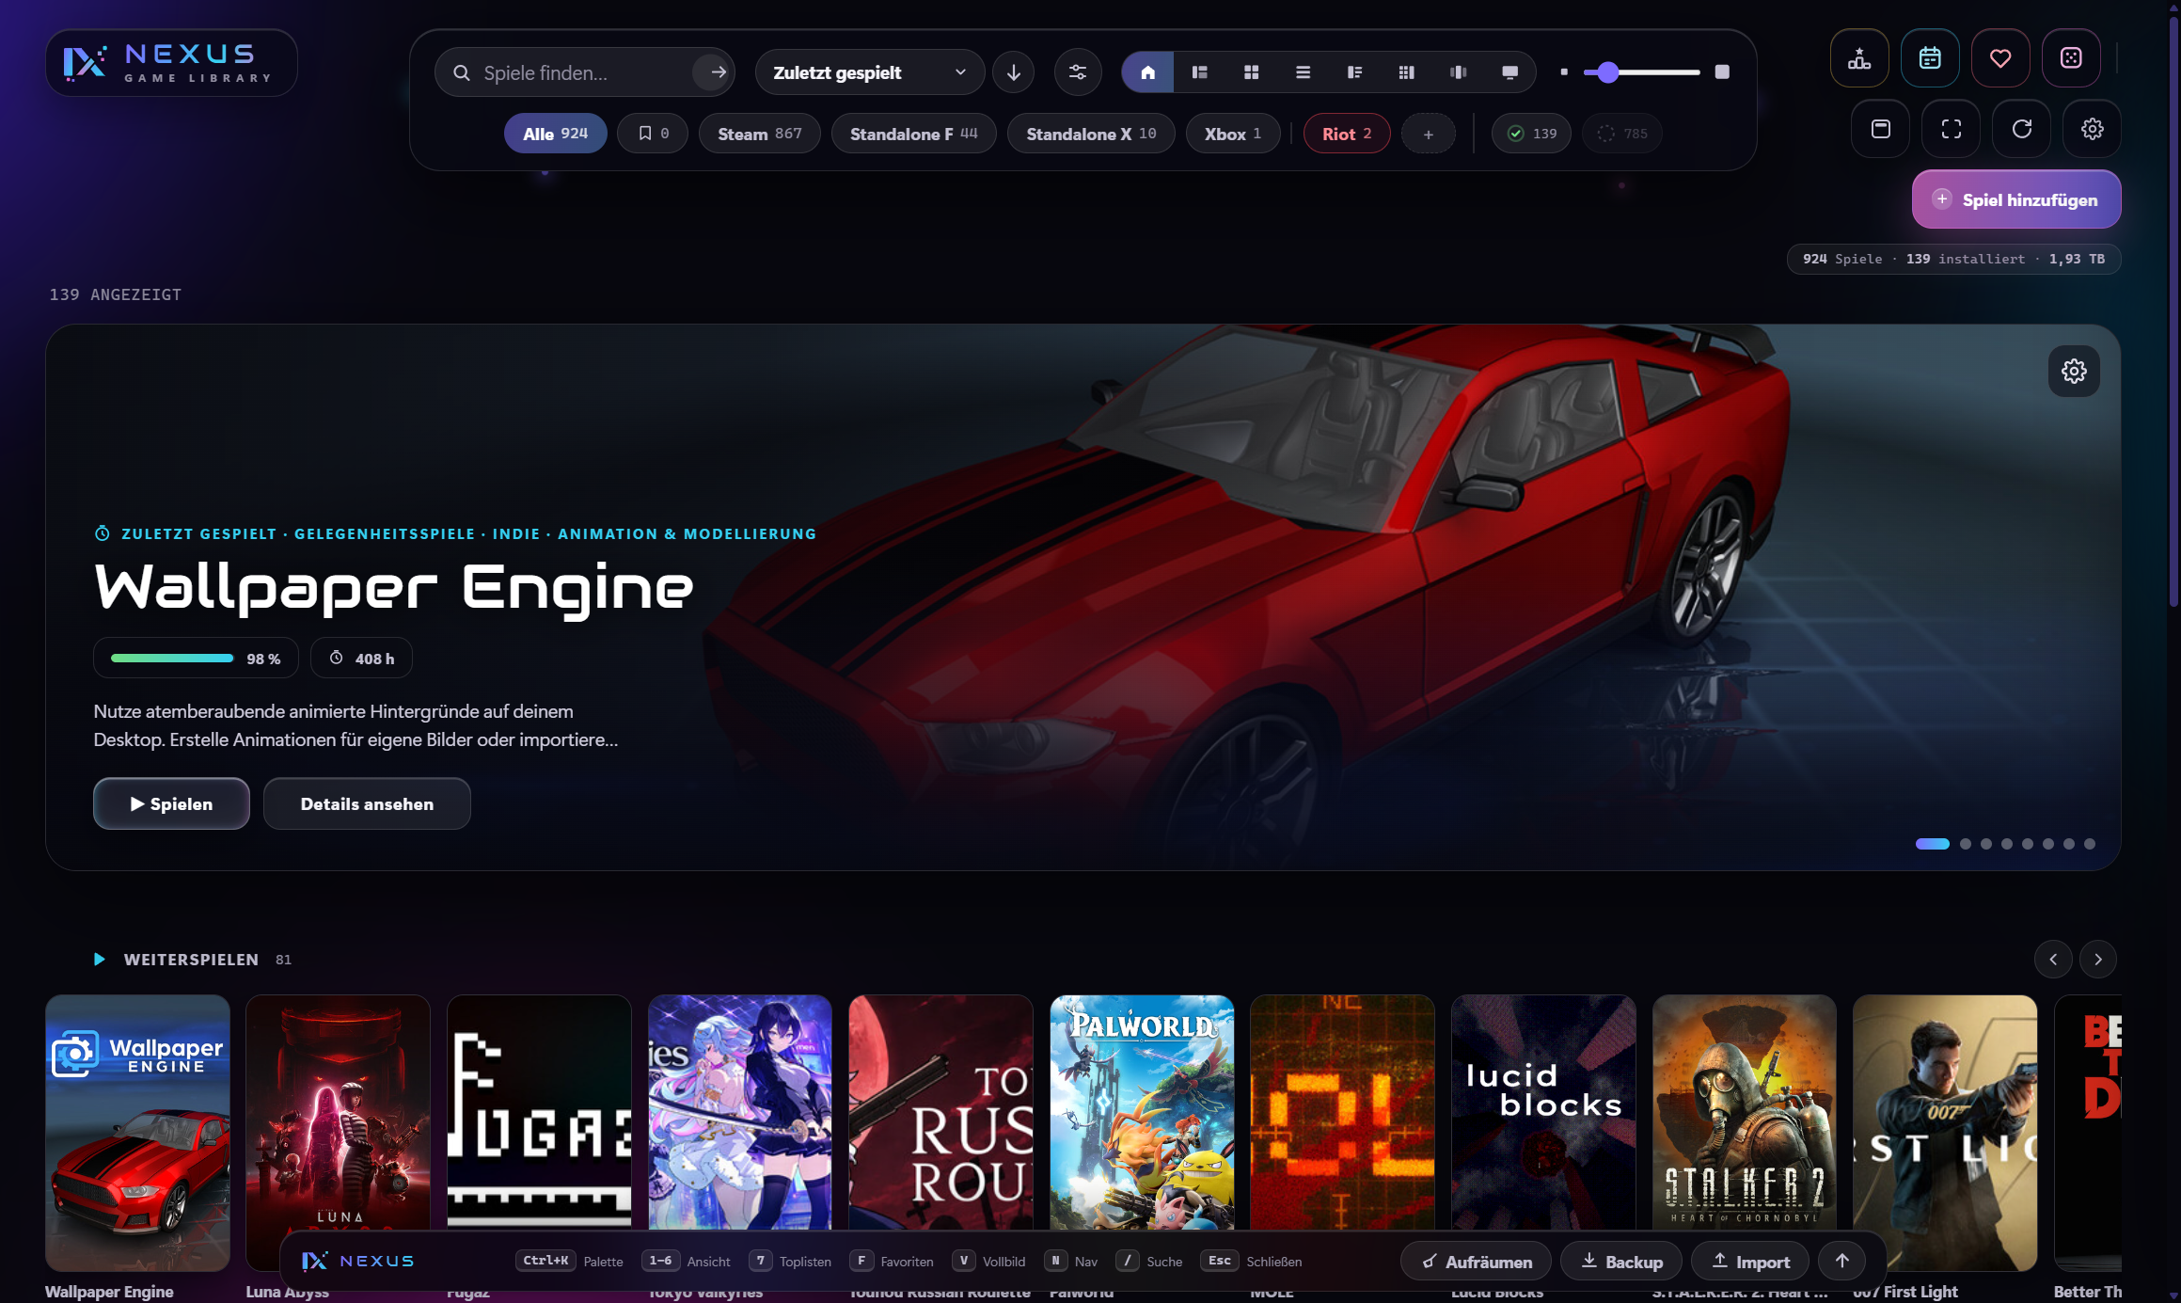Select the compact grid view icon
Screen dimensions: 2181x1303
point(1406,72)
